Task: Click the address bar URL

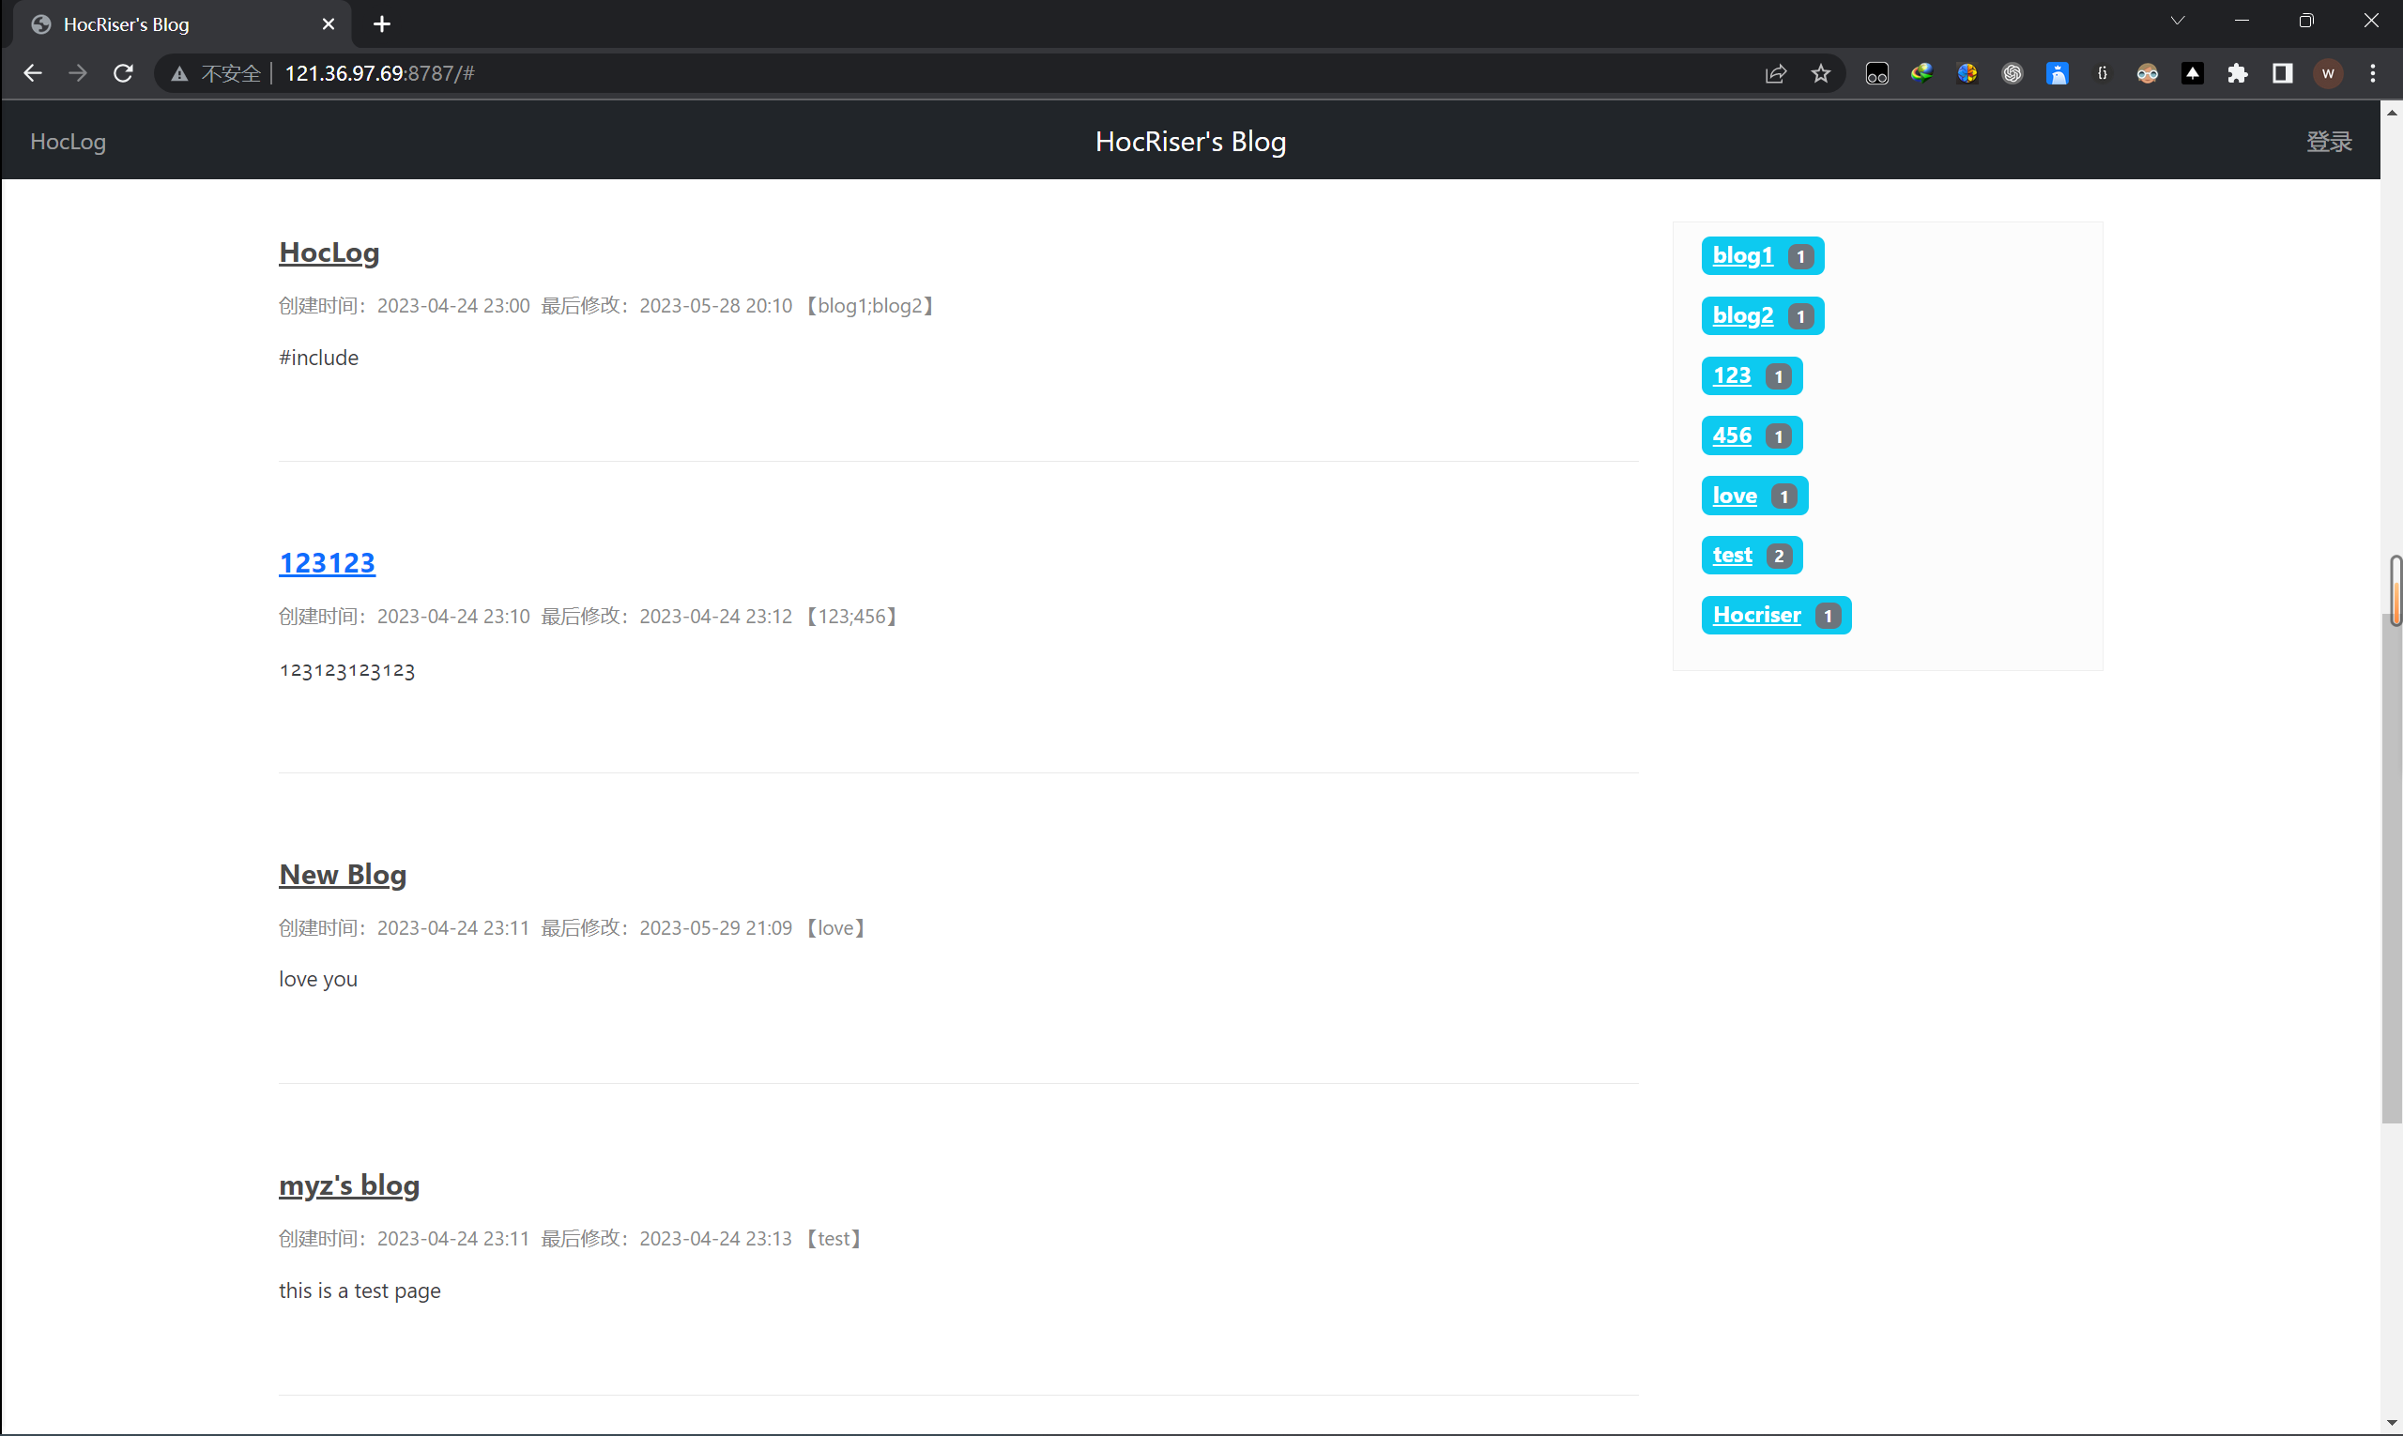Action: 379,73
